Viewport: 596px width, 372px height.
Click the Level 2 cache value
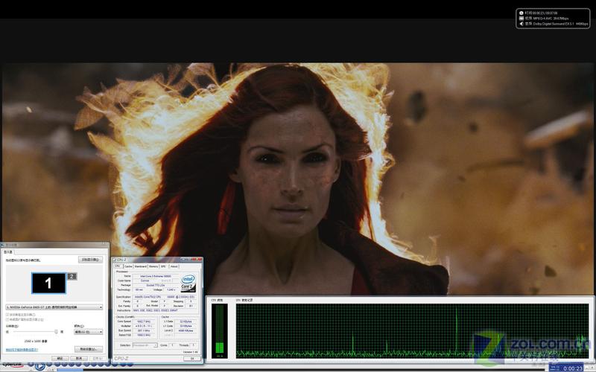click(x=186, y=330)
